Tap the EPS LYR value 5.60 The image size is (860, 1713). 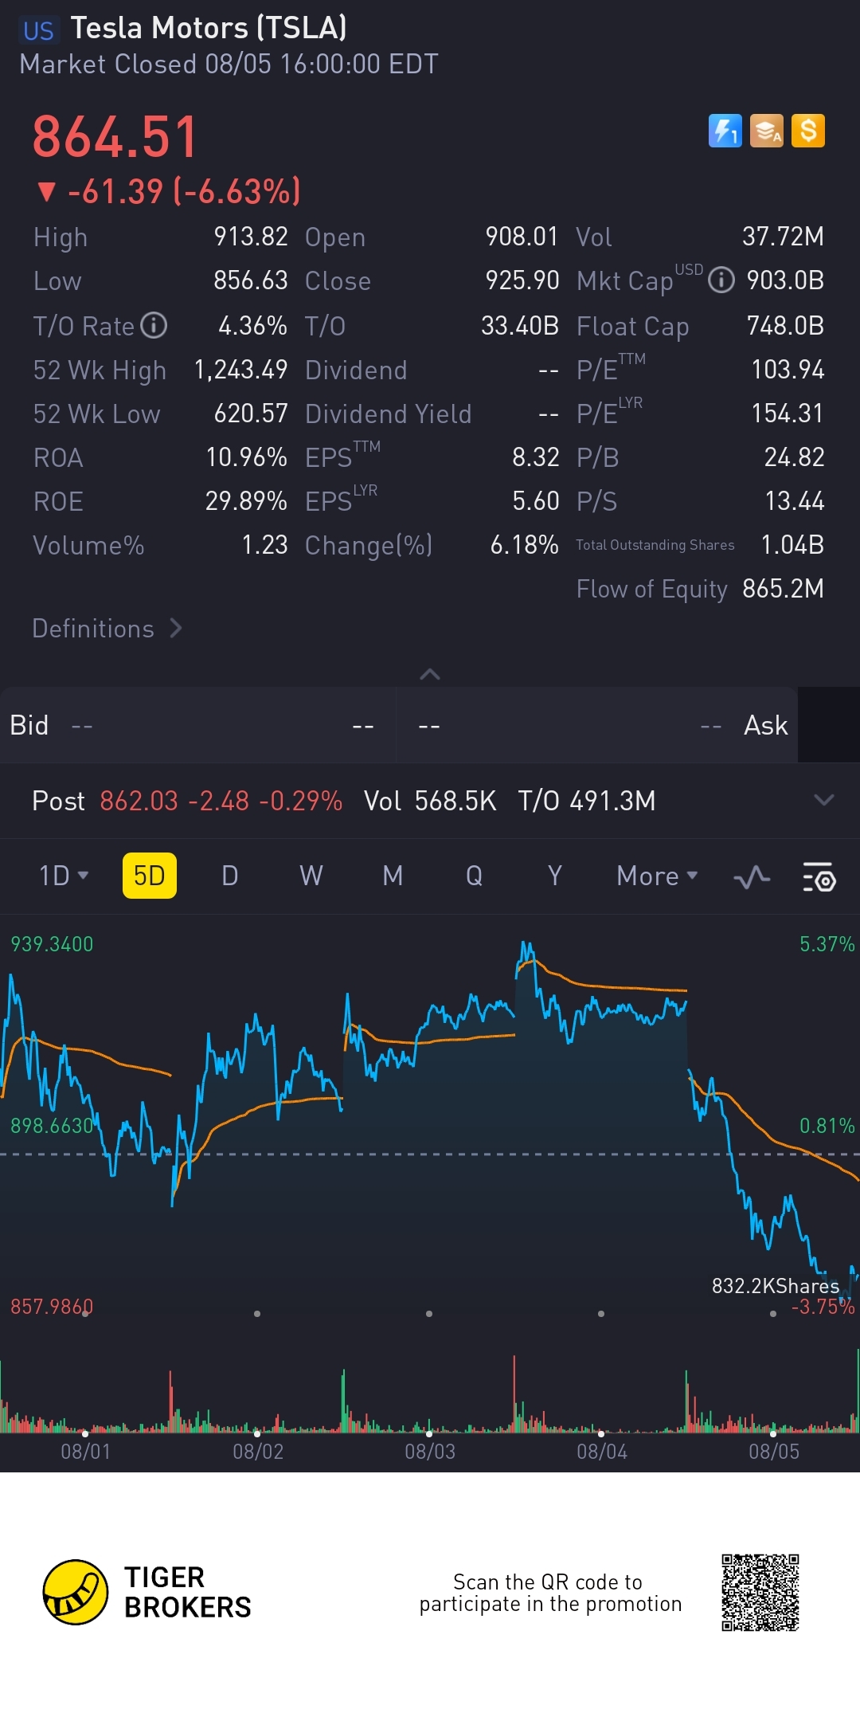(536, 501)
